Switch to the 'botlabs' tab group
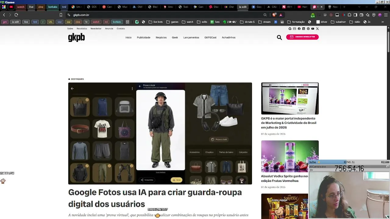Screen dimensions: 390x219 point(53,7)
